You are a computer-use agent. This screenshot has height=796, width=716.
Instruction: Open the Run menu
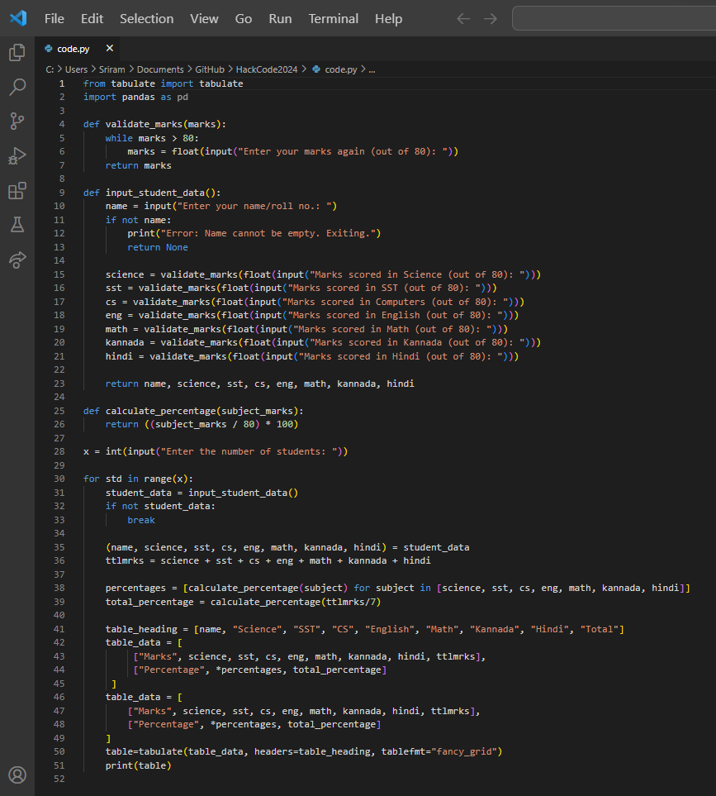(x=281, y=19)
